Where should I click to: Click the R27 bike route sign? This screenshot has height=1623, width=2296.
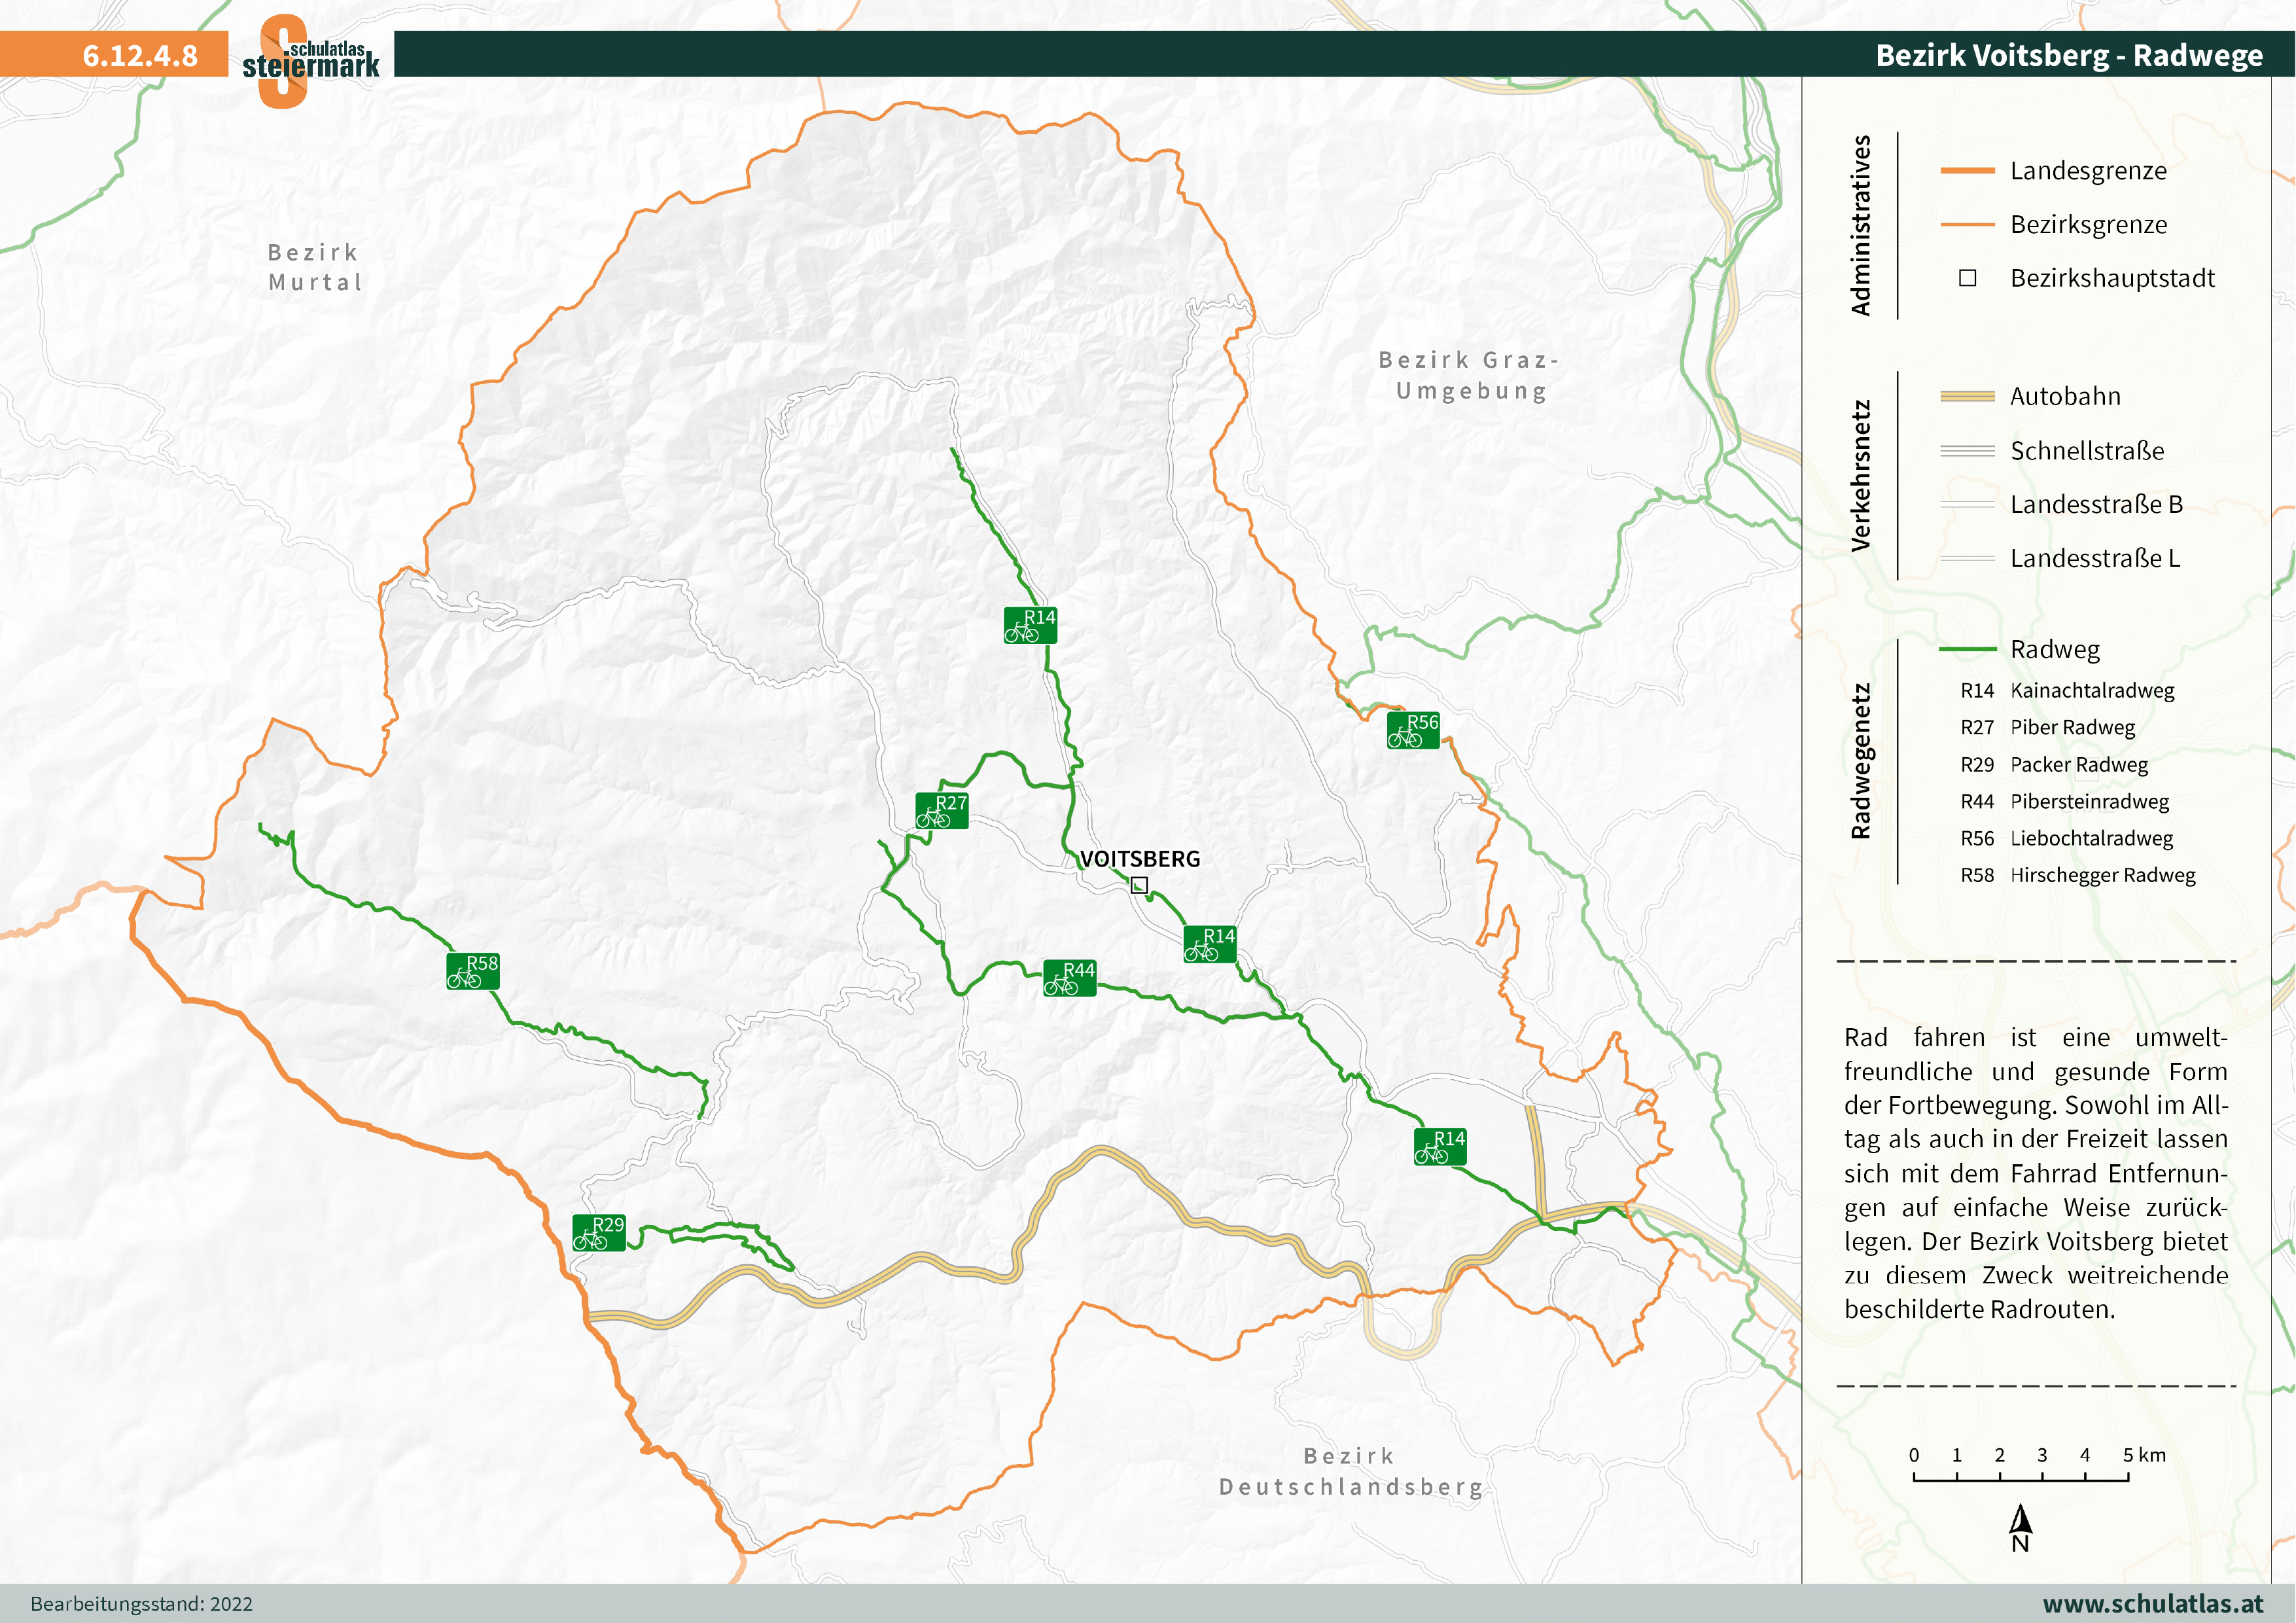click(941, 811)
